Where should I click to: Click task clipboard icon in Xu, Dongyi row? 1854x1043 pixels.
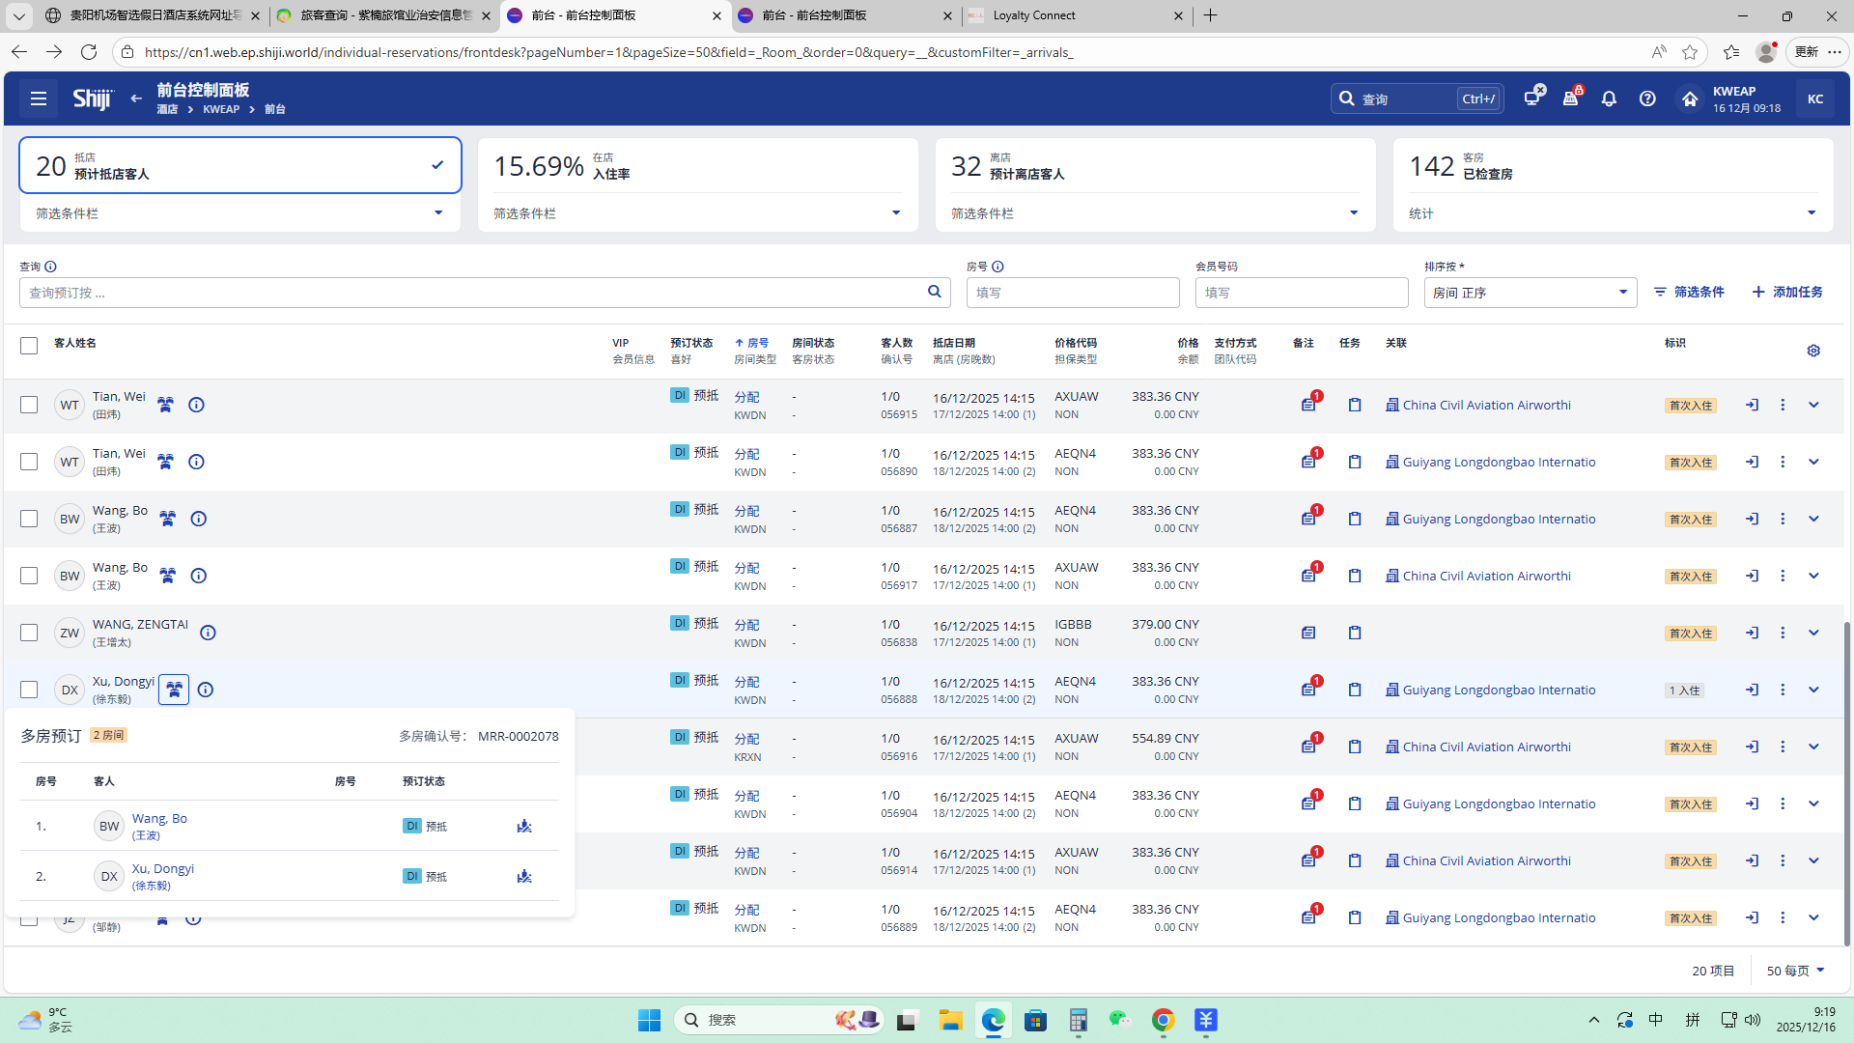pos(1355,690)
